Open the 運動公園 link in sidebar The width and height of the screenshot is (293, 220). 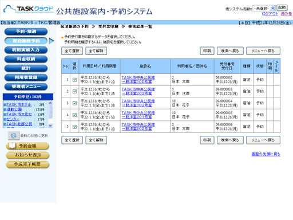(14, 109)
